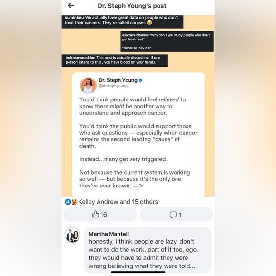
Task: Open the 'Kelley Andrew and 15 others' reactions list
Action: point(118,202)
